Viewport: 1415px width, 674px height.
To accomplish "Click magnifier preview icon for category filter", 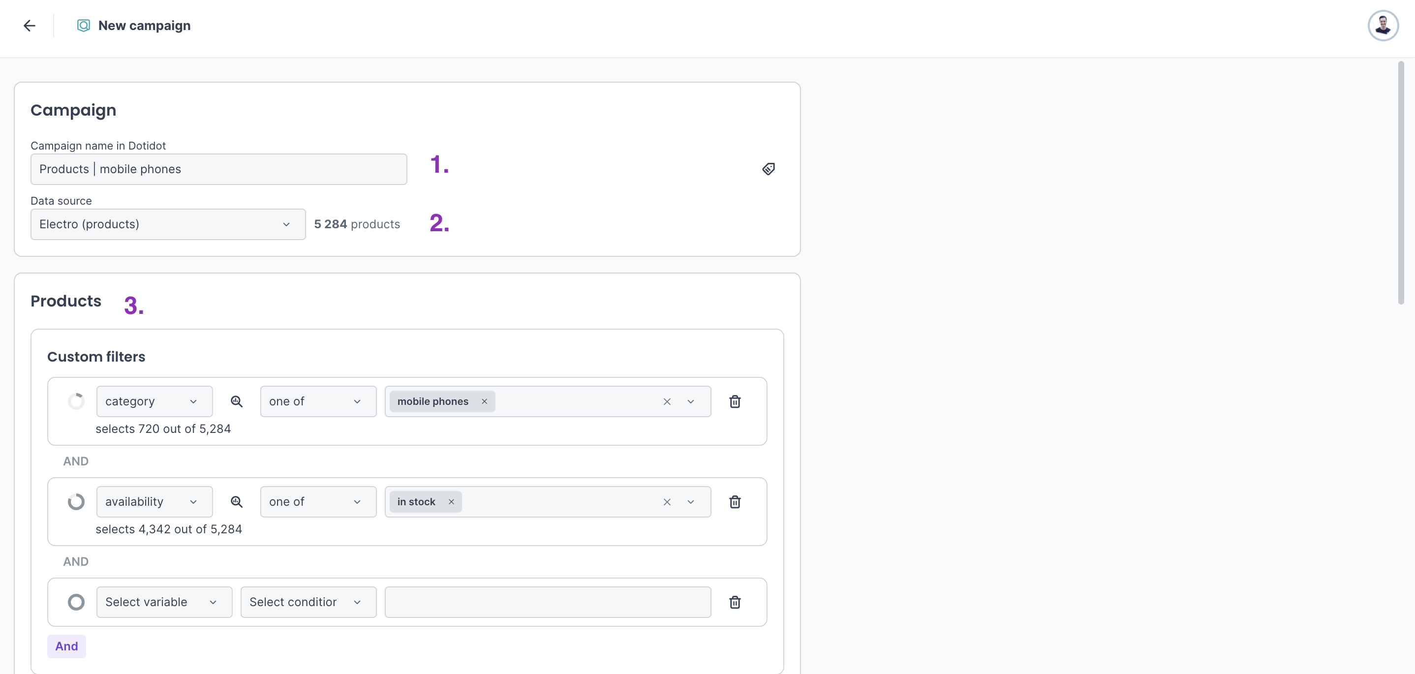I will point(236,401).
